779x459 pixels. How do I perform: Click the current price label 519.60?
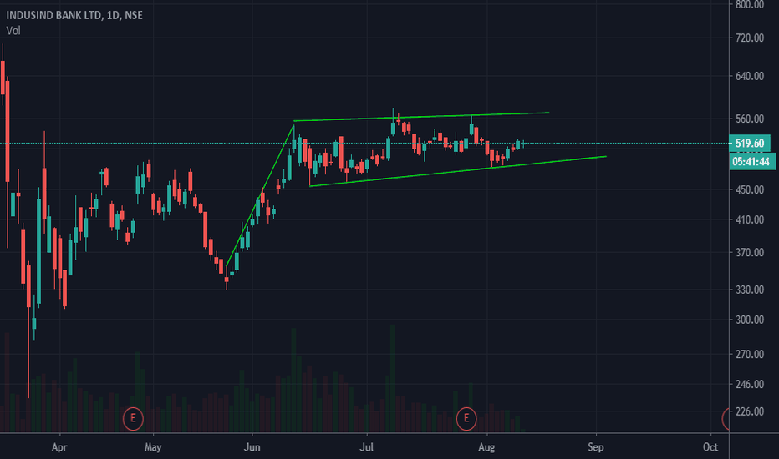[750, 144]
